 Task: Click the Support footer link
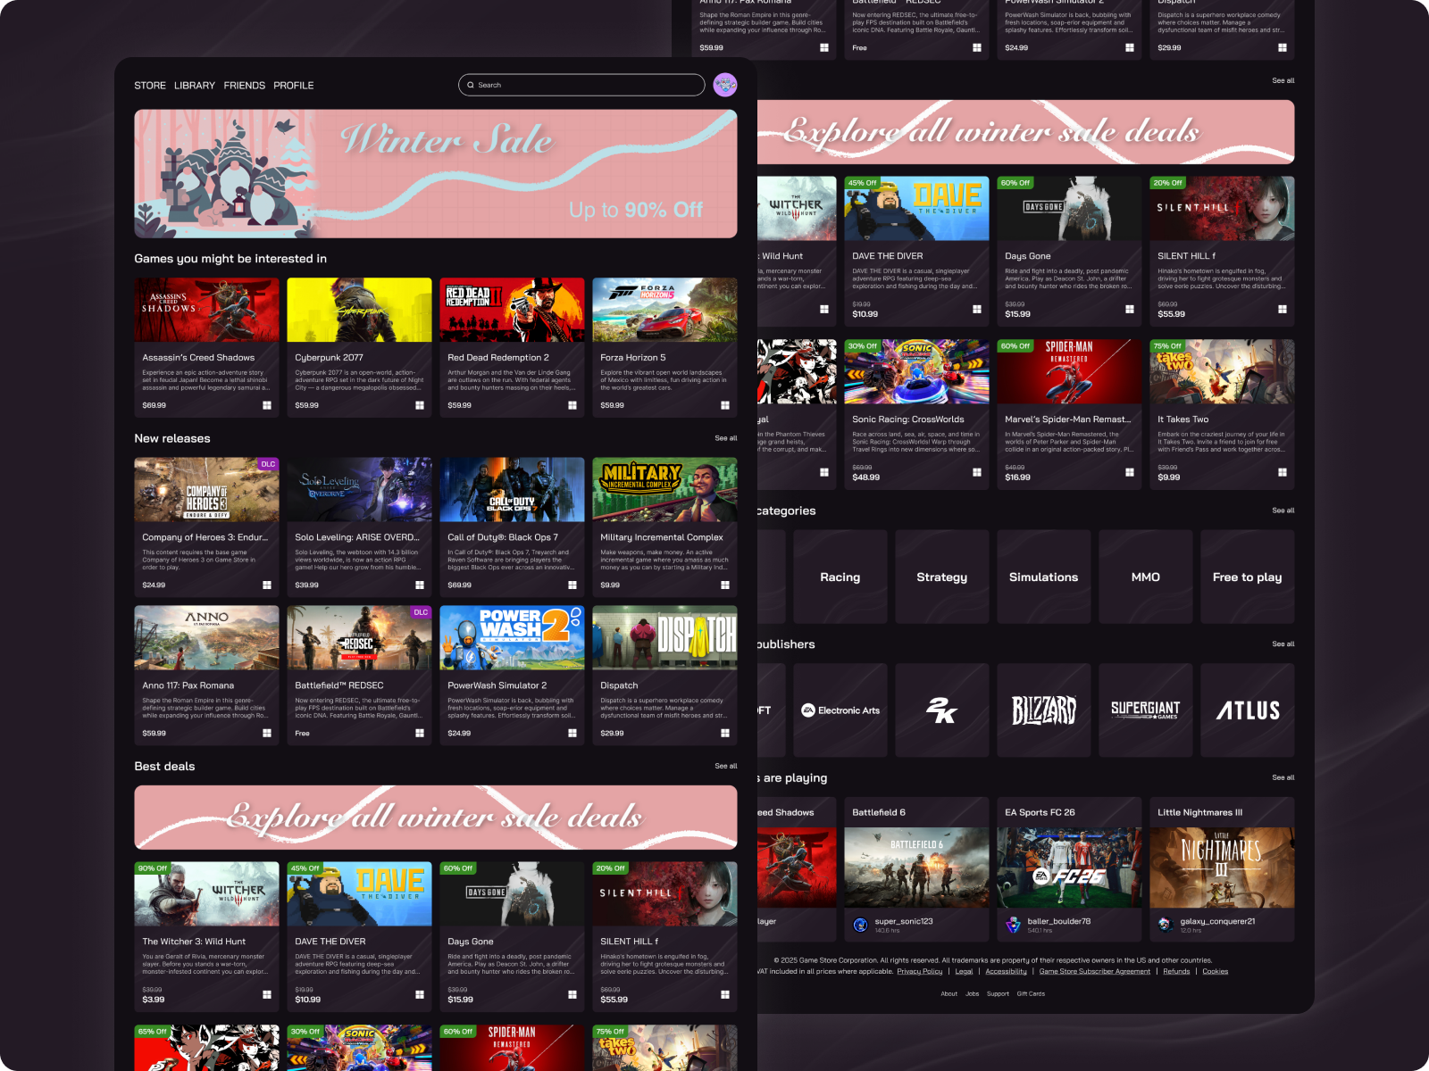coord(998,994)
